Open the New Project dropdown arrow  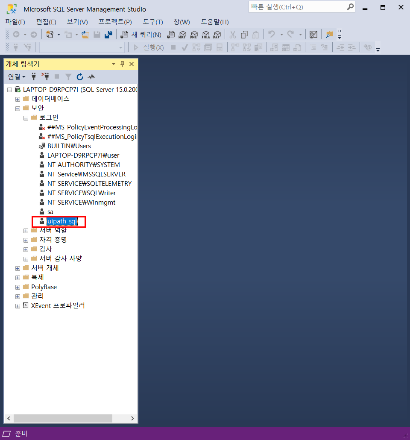pos(59,35)
